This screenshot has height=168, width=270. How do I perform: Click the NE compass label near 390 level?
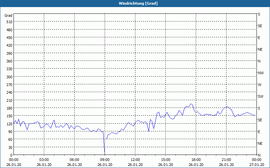(x=260, y=49)
